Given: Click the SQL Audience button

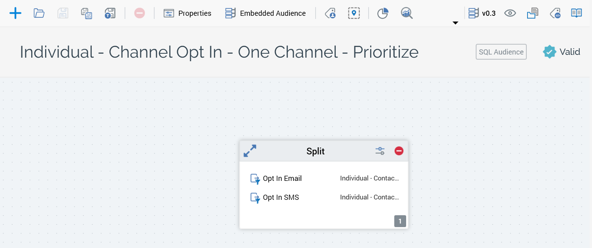Looking at the screenshot, I should click(501, 52).
